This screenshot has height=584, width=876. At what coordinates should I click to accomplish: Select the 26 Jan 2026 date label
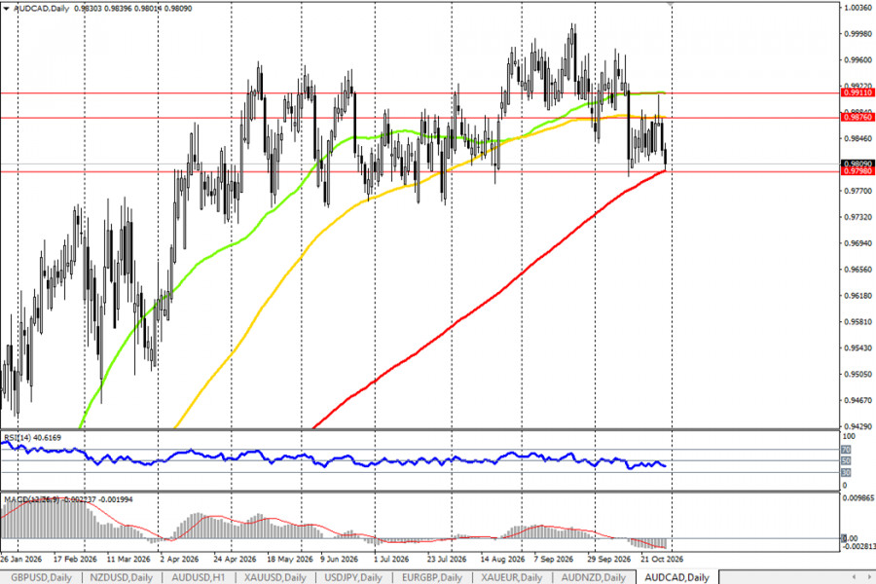[x=21, y=559]
